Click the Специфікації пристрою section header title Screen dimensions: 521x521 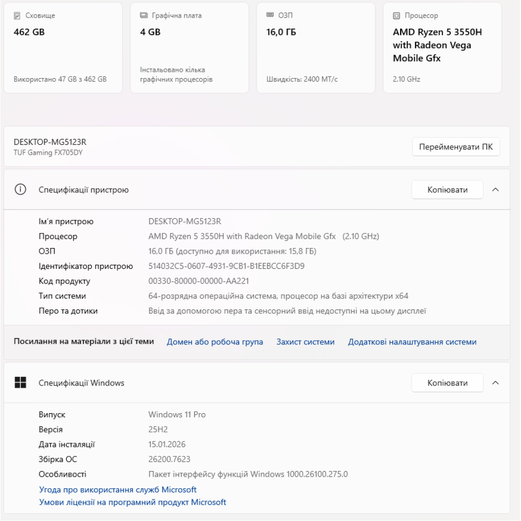(83, 190)
